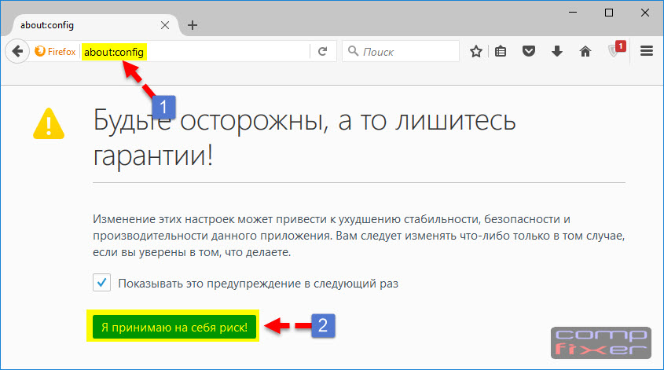
Task: Maximize the Firefox window
Action: [x=609, y=13]
